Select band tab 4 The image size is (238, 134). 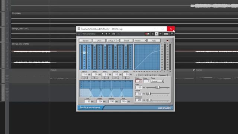(x=150, y=75)
